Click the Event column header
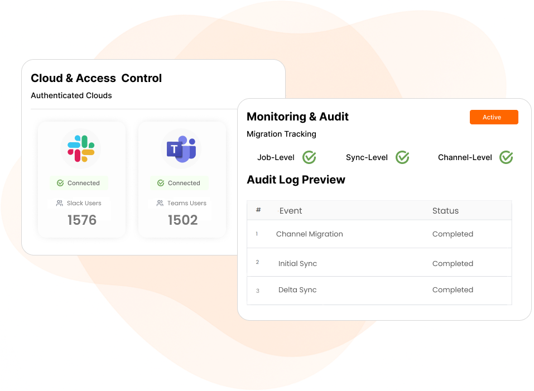Screen dimensions: 534x391 pos(291,211)
